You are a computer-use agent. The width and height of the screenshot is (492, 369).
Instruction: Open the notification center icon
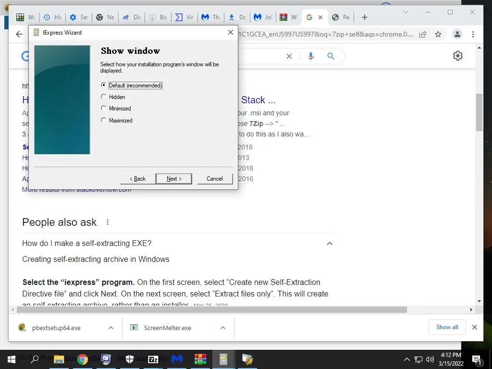477,359
